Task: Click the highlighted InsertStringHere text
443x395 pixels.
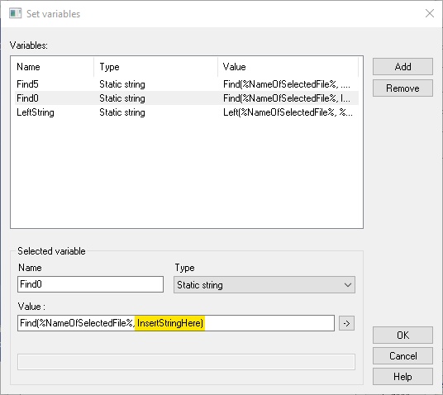Action: coord(170,323)
